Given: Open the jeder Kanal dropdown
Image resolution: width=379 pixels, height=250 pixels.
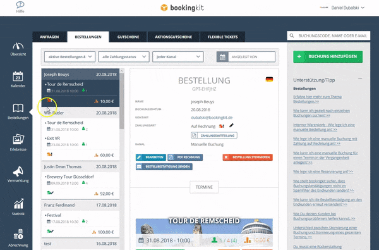Looking at the screenshot, I should (177, 57).
